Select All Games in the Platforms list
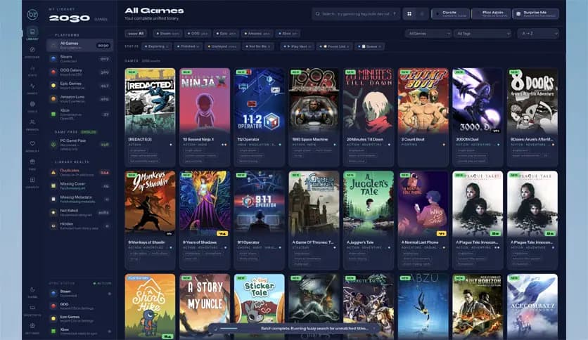 click(80, 45)
